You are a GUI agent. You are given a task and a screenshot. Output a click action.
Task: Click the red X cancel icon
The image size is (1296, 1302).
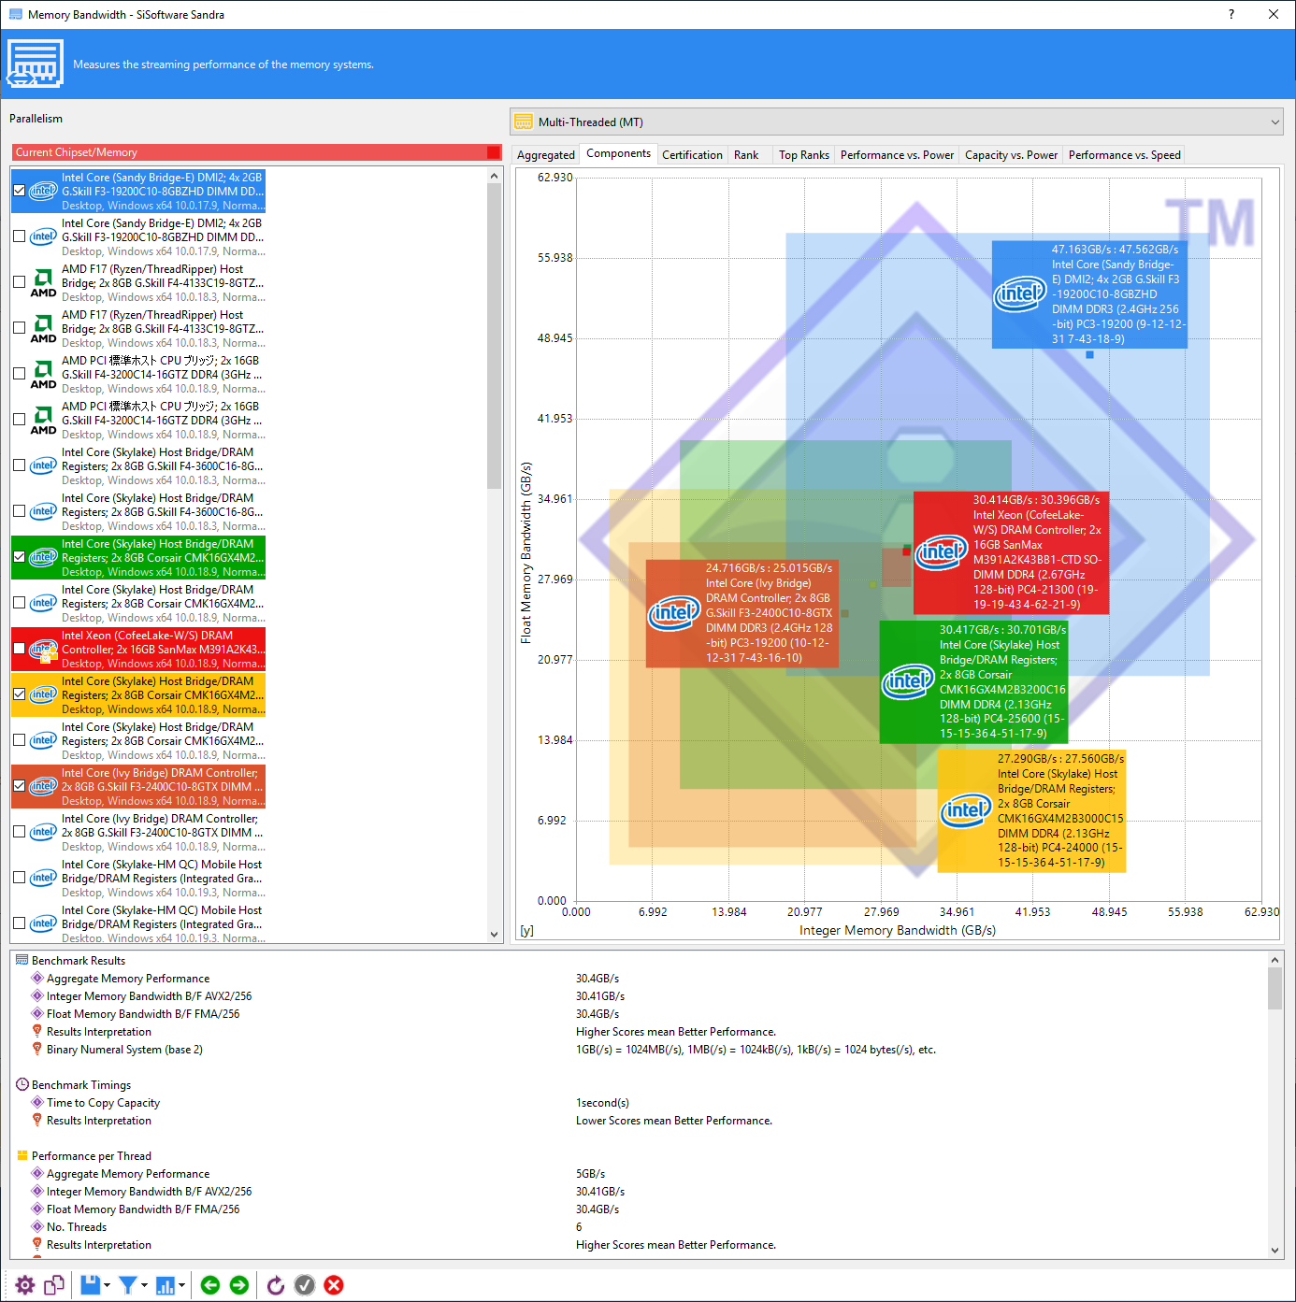pyautogui.click(x=334, y=1285)
